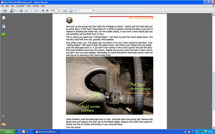
Task: Click the Print icon in the toolbar
Action: (x=4, y=11)
